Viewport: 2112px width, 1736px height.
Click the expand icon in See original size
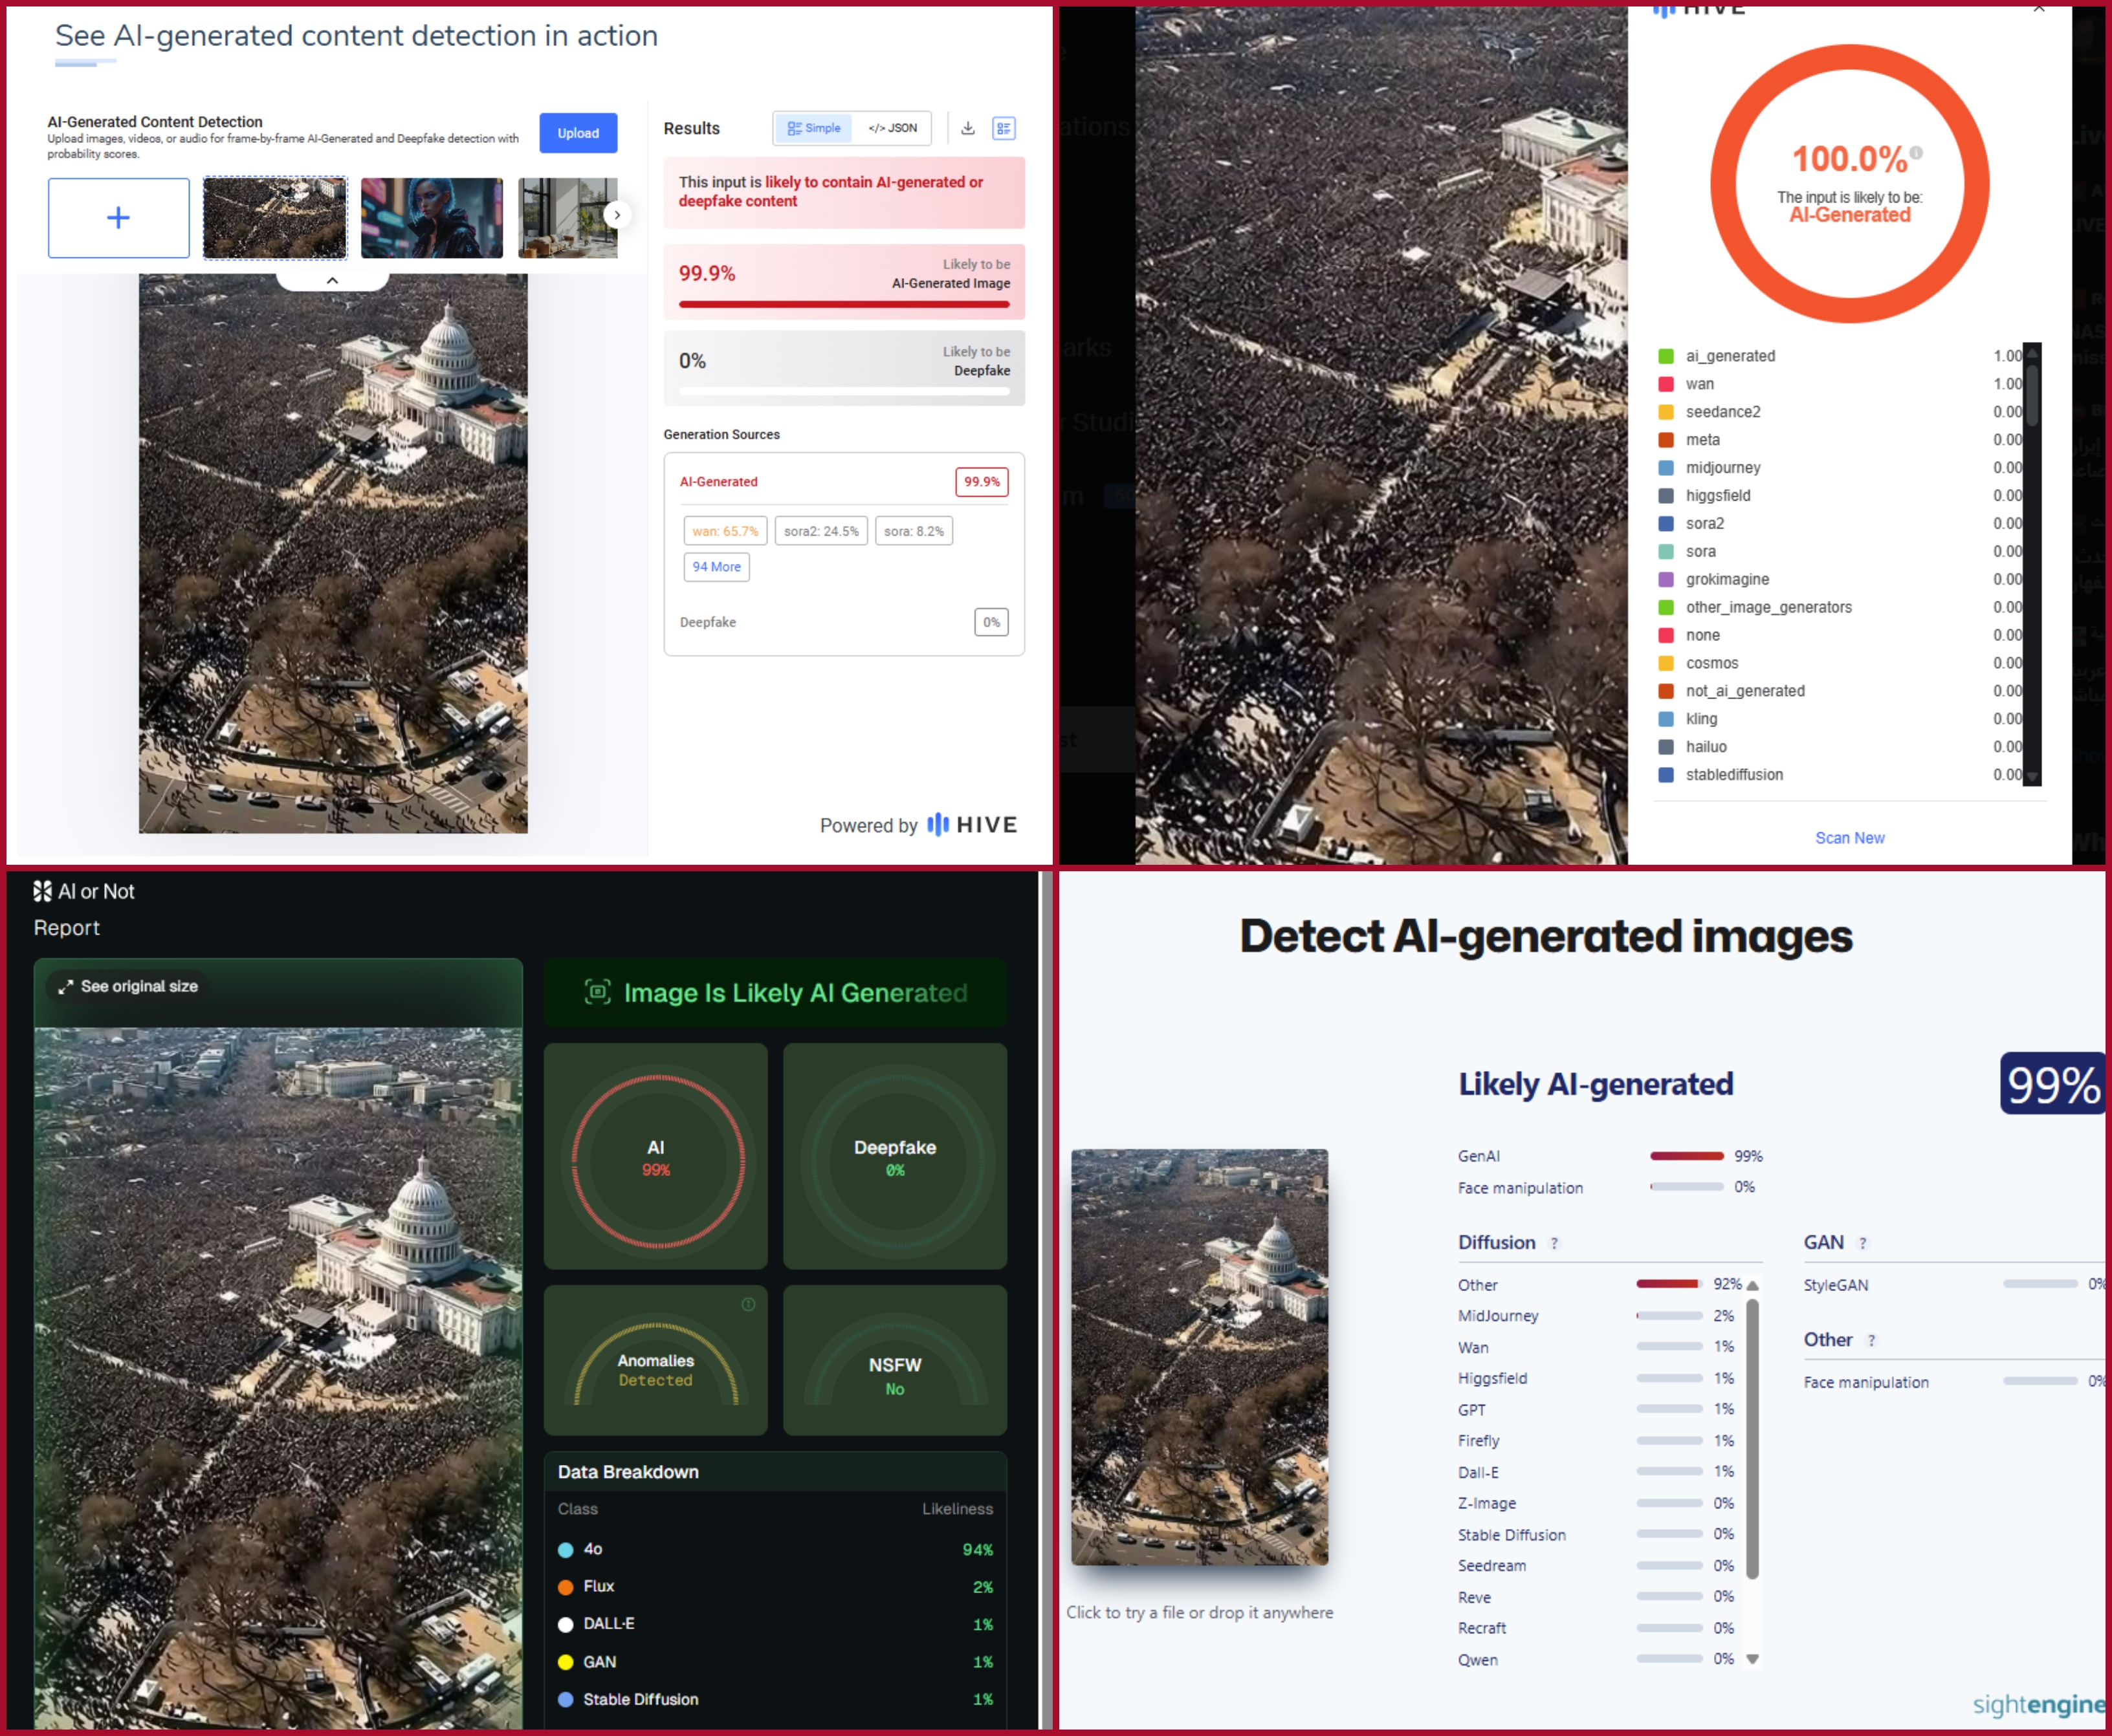pyautogui.click(x=66, y=986)
